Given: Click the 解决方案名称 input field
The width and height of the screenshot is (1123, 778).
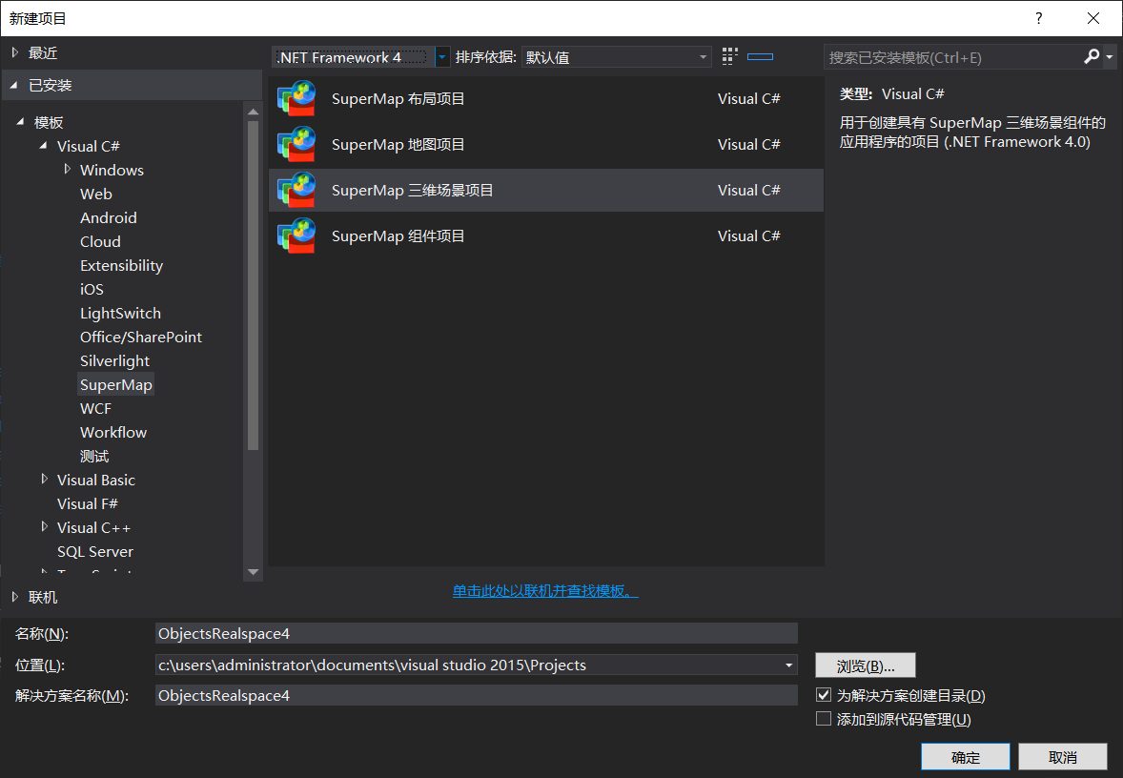Looking at the screenshot, I should [x=477, y=695].
